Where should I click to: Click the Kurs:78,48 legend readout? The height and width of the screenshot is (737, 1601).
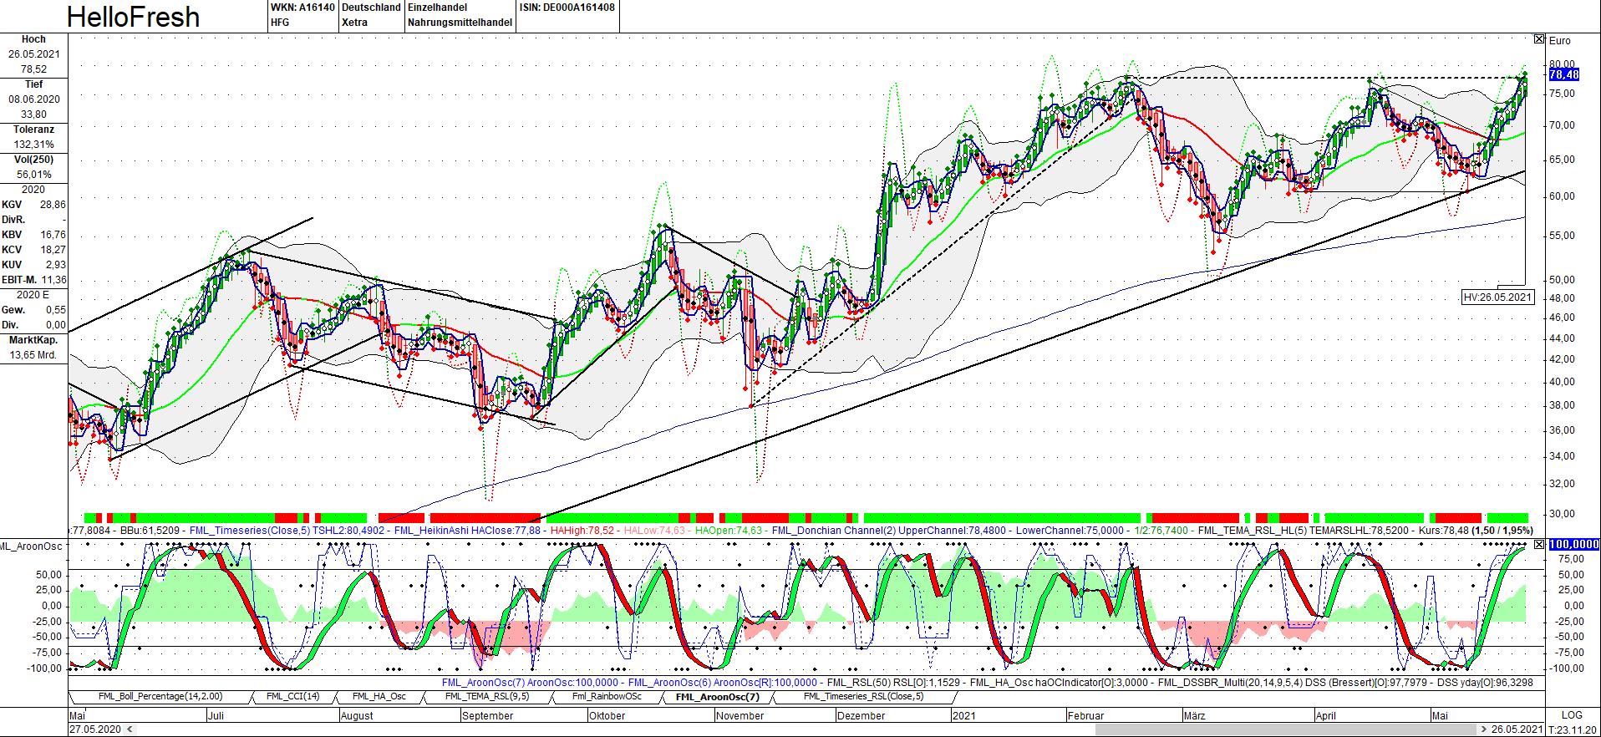click(1444, 531)
